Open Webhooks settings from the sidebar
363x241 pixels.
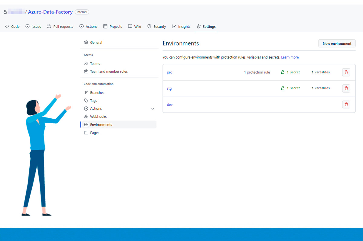pos(98,116)
